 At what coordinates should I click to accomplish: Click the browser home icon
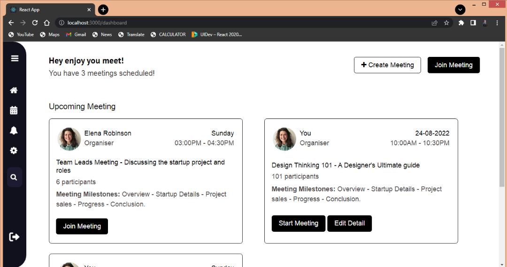(x=47, y=23)
